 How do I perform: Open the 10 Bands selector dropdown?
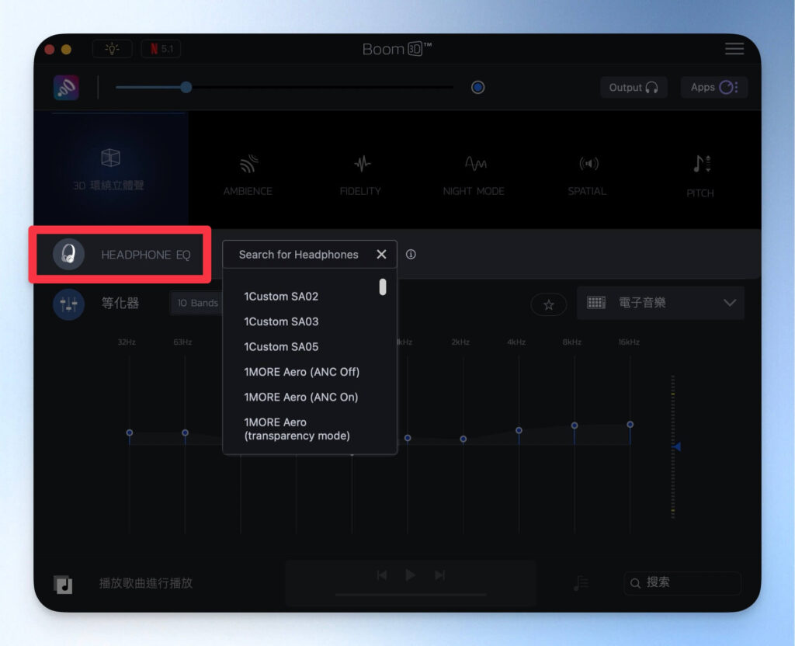[x=197, y=303]
